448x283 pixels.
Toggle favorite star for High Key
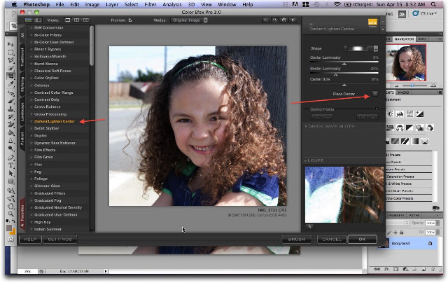31,222
